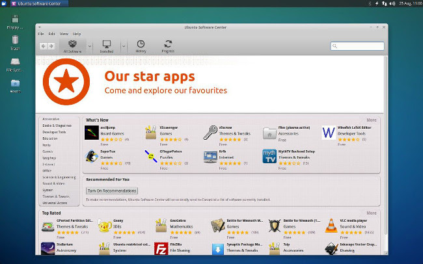Select Fonts category
The height and width of the screenshot is (264, 423).
pyautogui.click(x=46, y=145)
